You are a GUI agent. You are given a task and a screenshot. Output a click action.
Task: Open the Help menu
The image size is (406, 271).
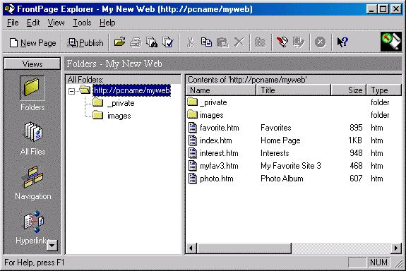pyautogui.click(x=107, y=23)
